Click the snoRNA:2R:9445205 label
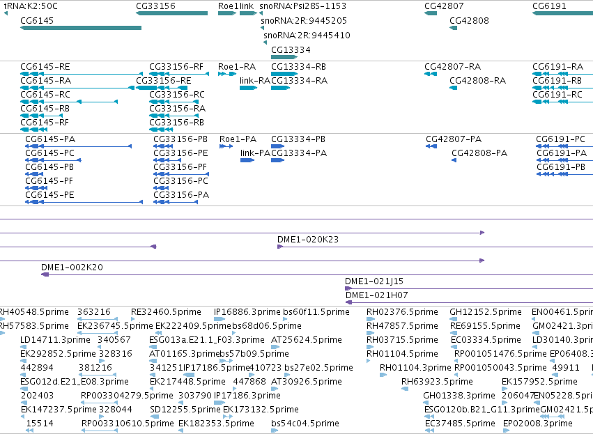This screenshot has width=593, height=434. [304, 21]
